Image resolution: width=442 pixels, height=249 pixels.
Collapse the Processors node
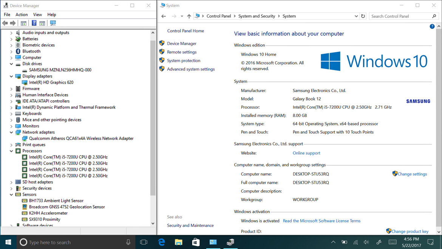coord(11,151)
